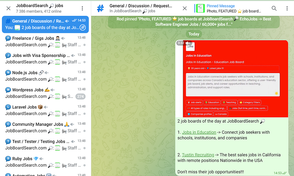This screenshot has width=294, height=176.
Task: Open the Test / Tester / Testing Jobs topic
Action: [x=45, y=145]
